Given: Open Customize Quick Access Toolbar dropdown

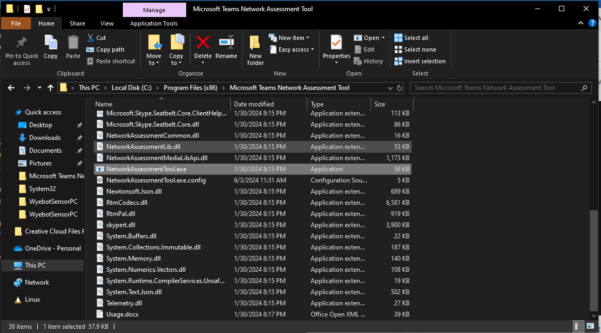Looking at the screenshot, I should click(x=49, y=9).
